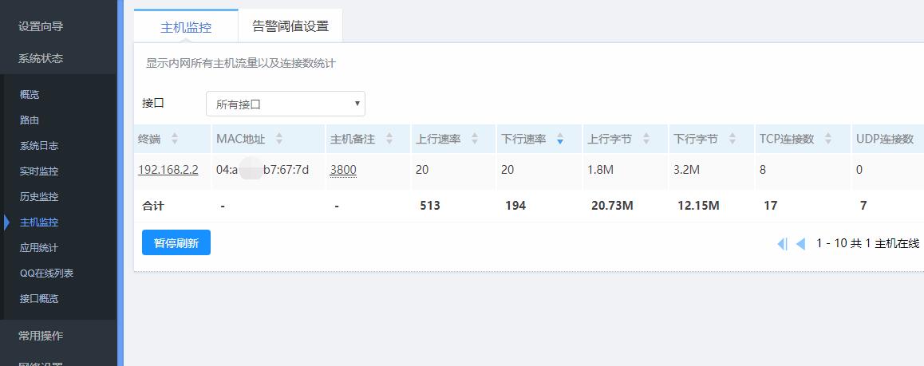Sort by 上行字节 column arrows
This screenshot has width=924, height=366.
point(646,139)
